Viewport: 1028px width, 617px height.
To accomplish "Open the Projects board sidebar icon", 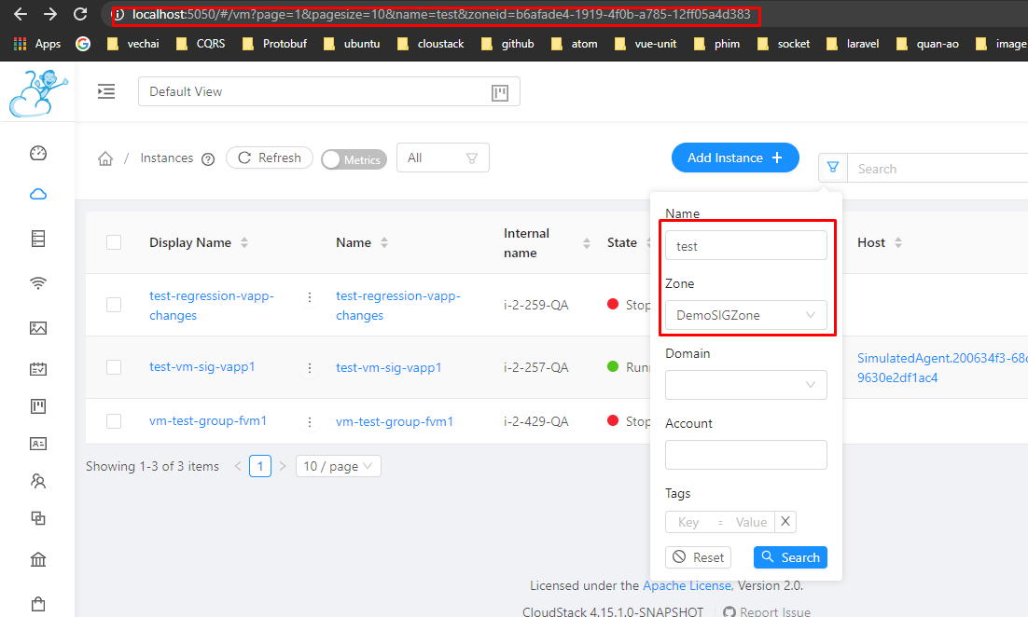I will (38, 406).
